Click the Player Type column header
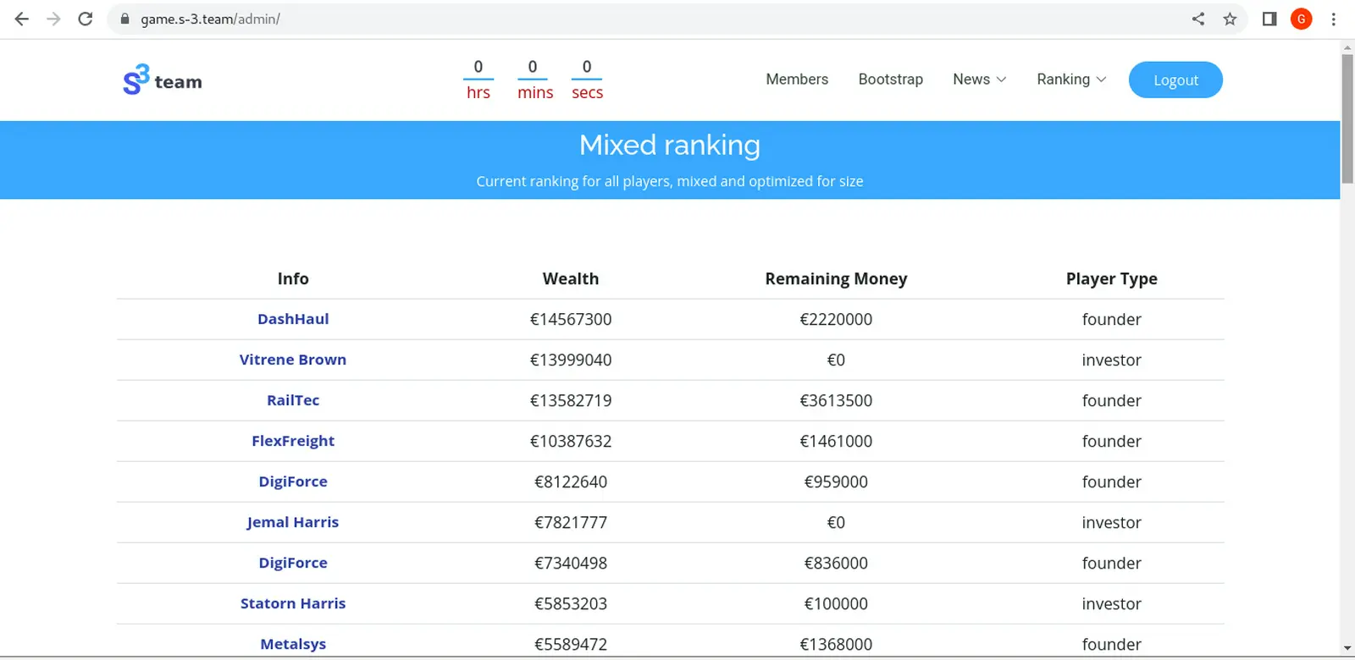This screenshot has height=660, width=1355. click(1111, 278)
